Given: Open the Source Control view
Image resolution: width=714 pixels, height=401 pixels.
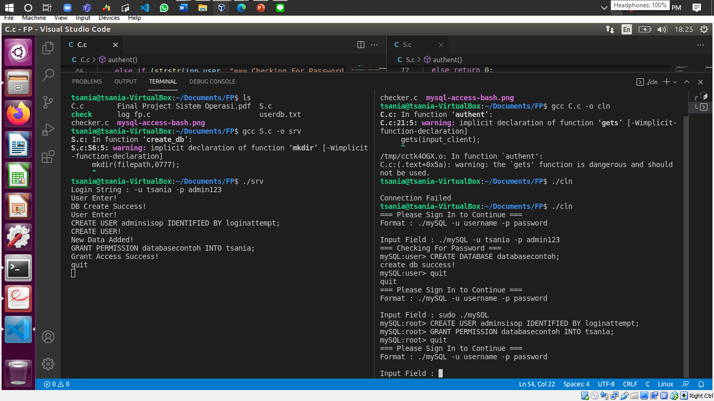Looking at the screenshot, I should [x=48, y=102].
